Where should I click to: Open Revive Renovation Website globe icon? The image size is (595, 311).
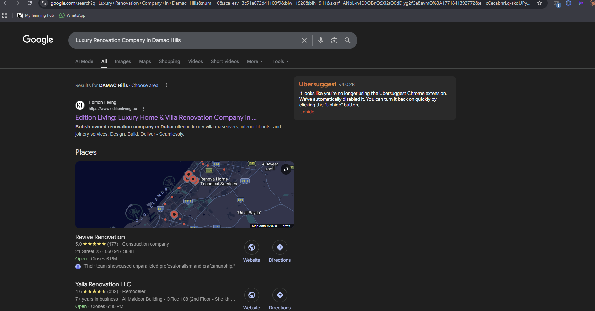point(252,247)
